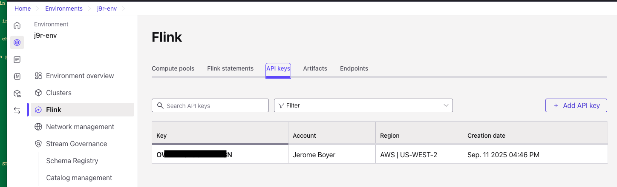Open Schema Registry sub-item

click(72, 161)
